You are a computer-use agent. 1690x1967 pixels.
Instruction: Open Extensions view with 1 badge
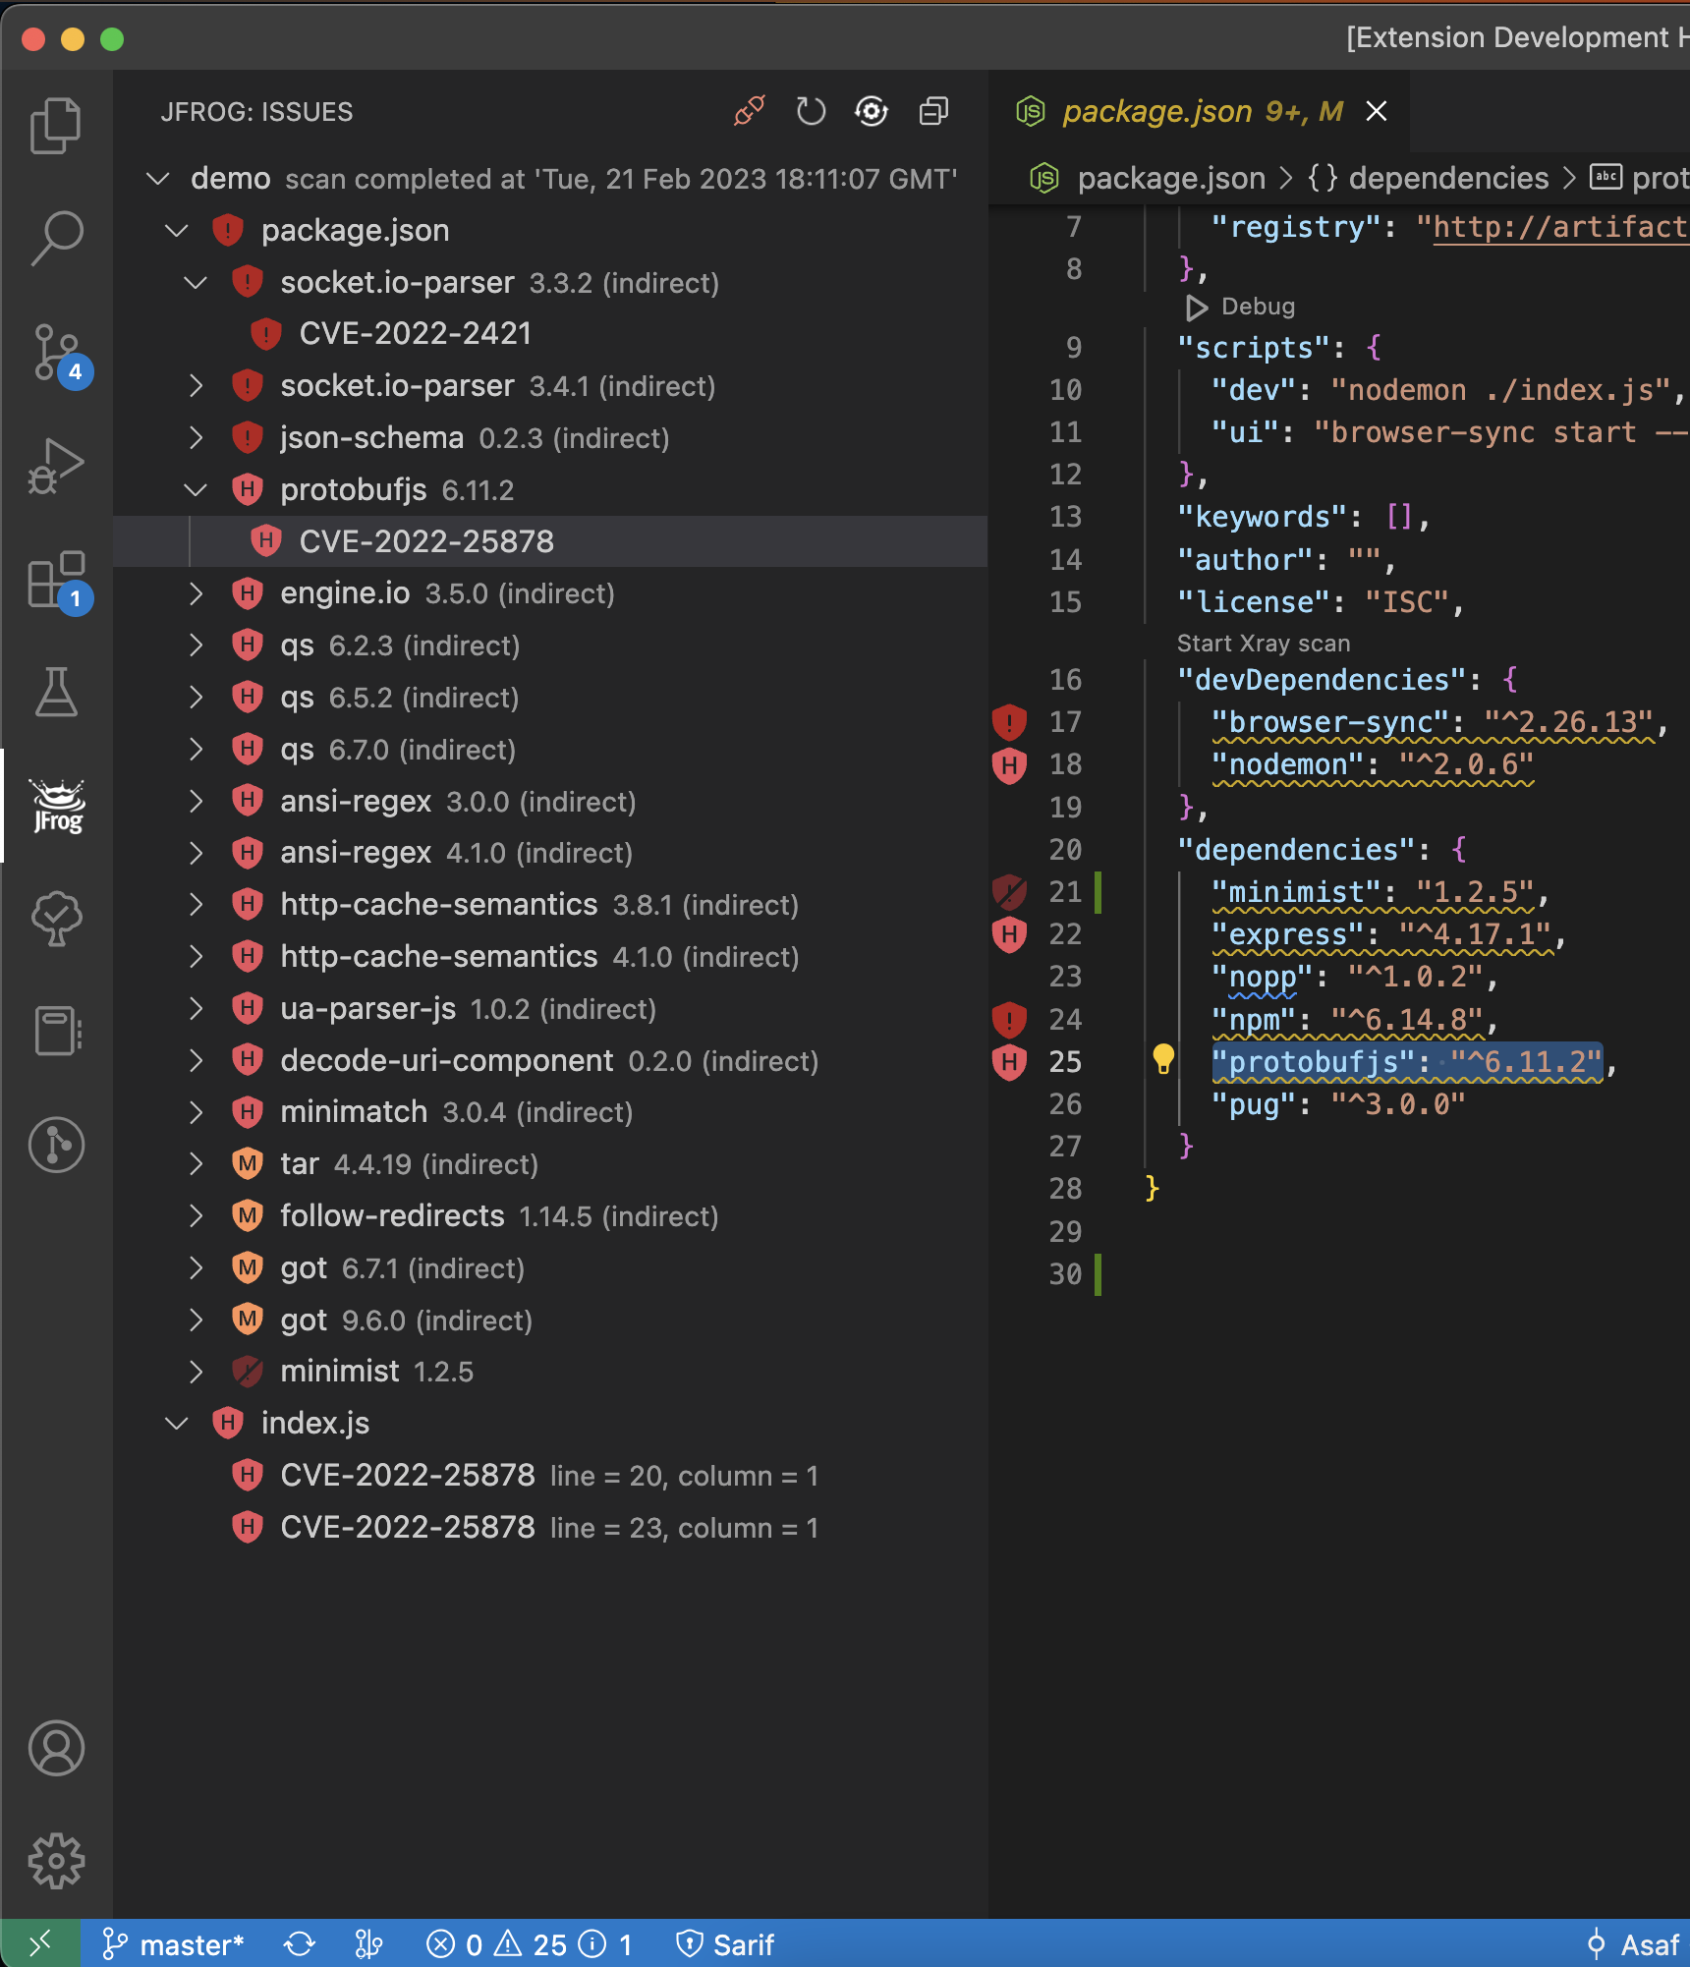pos(59,581)
